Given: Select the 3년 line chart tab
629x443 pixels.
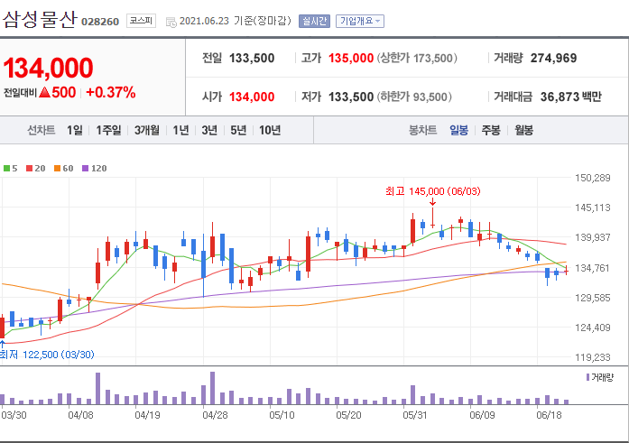Looking at the screenshot, I should pyautogui.click(x=209, y=130).
